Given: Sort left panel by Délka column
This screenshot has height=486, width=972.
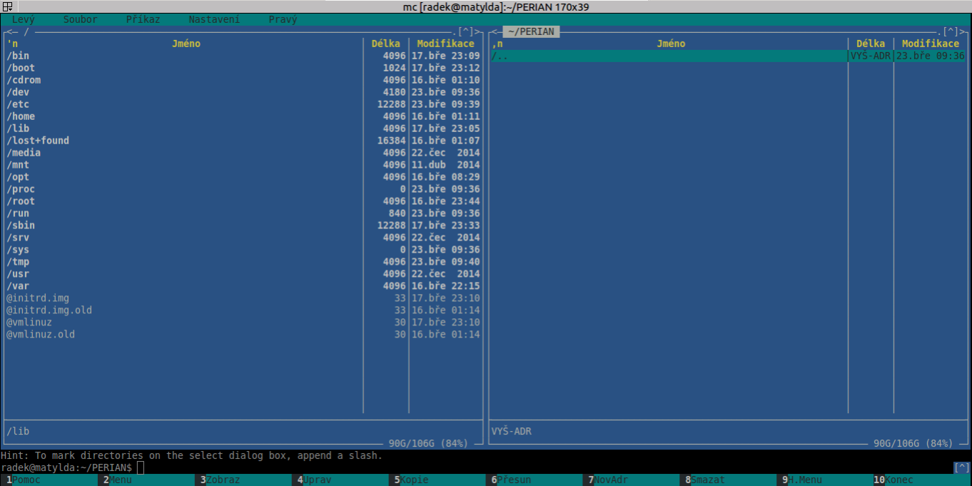Looking at the screenshot, I should [x=385, y=44].
